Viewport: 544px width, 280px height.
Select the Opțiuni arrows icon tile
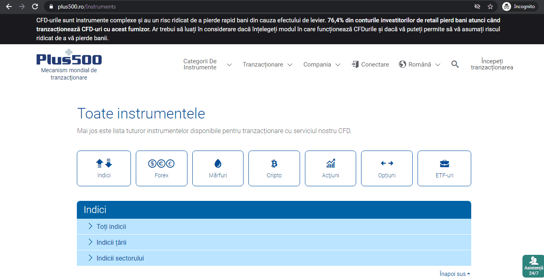pos(387,168)
